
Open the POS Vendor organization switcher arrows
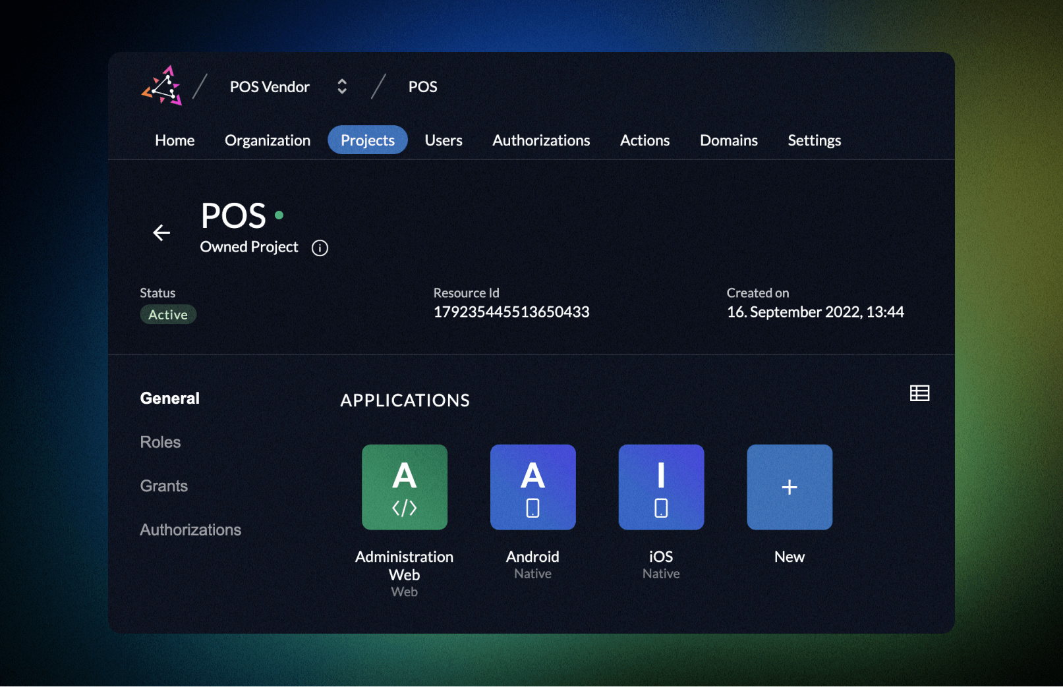coord(342,86)
